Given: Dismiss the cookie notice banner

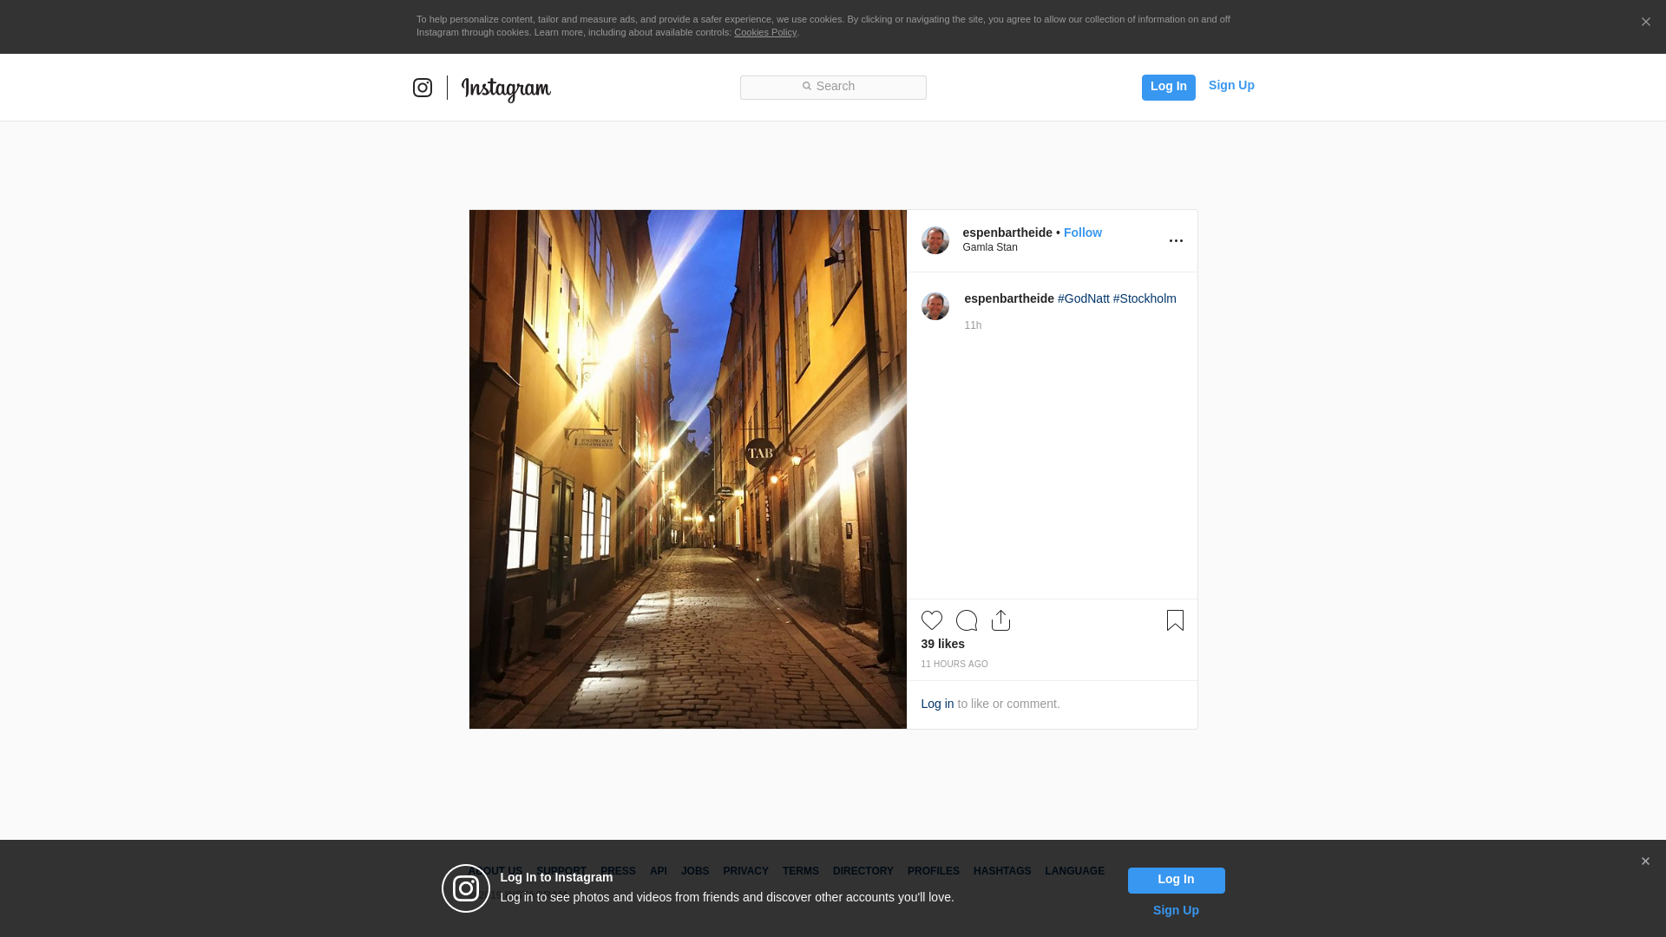Looking at the screenshot, I should point(1645,23).
